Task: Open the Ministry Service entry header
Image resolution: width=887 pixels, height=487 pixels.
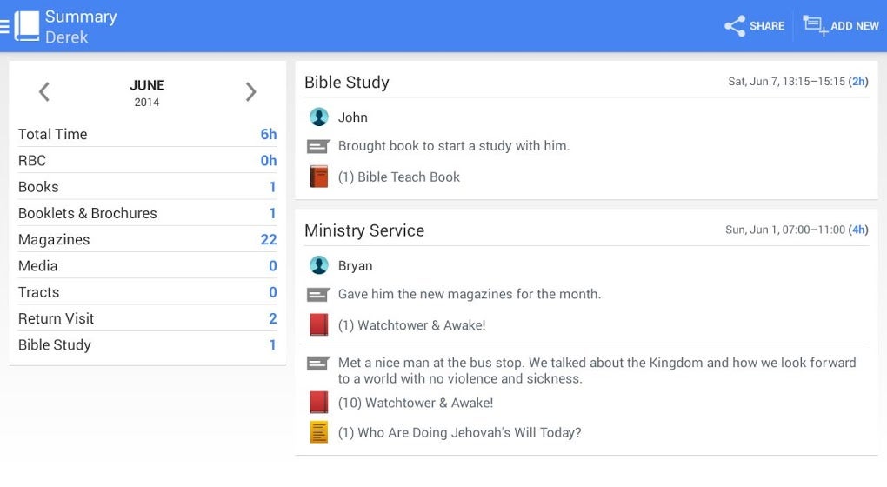Action: point(364,230)
